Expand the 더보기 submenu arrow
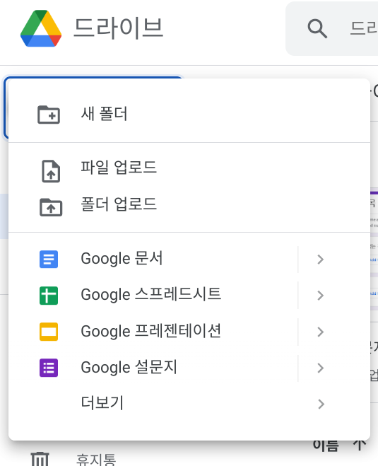Viewport: 378px width, 466px height. (x=320, y=404)
